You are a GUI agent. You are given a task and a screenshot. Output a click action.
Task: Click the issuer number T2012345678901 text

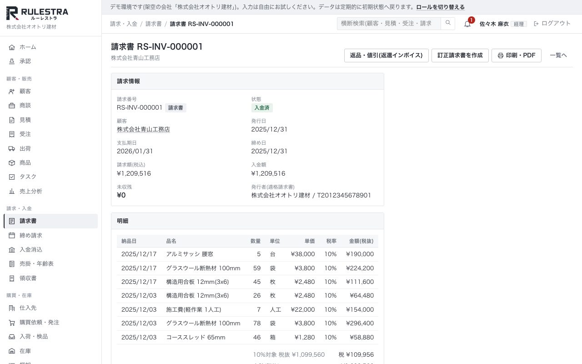pos(344,196)
